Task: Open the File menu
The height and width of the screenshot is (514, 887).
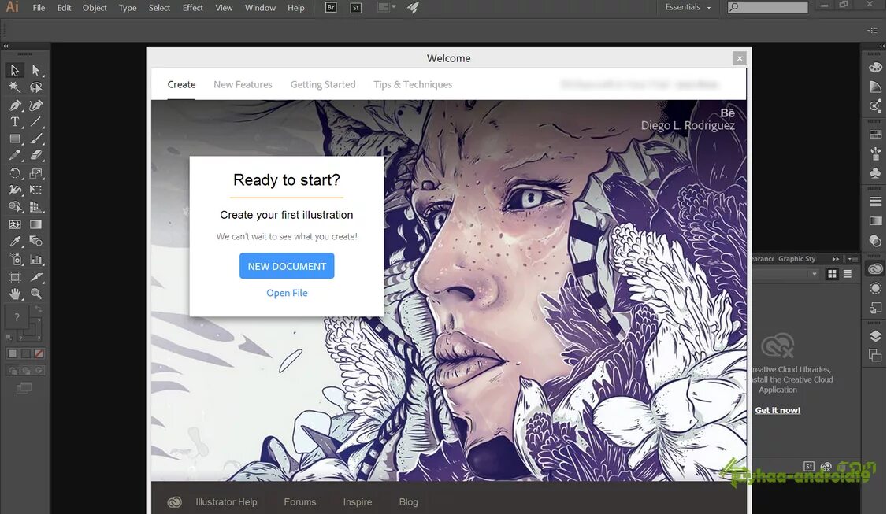Action: coord(39,7)
